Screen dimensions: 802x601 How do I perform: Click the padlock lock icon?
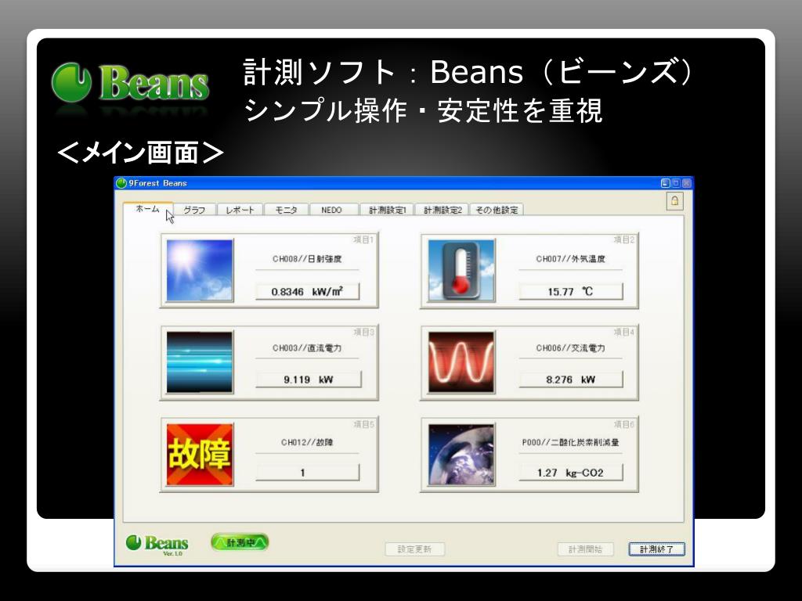click(x=674, y=201)
